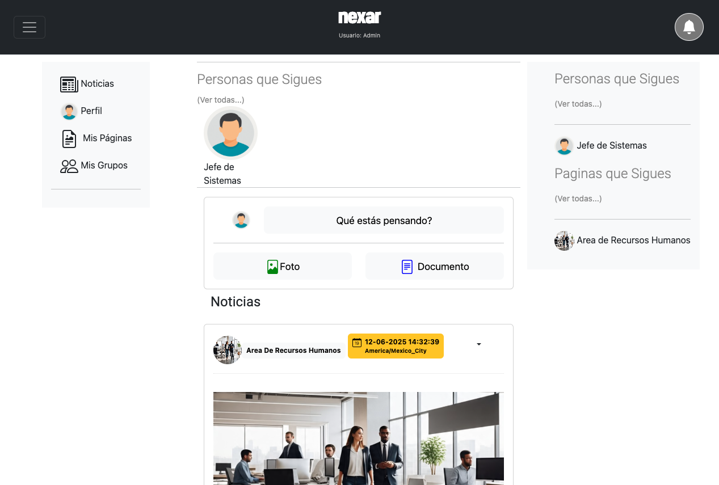This screenshot has height=485, width=719.
Task: Click the Qué estás pensando? input box
Action: [384, 220]
